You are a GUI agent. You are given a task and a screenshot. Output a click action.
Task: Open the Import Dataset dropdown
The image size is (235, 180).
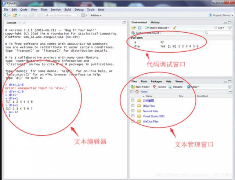click(157, 28)
